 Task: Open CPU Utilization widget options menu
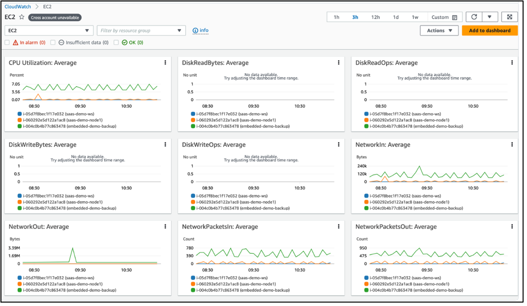coord(165,63)
